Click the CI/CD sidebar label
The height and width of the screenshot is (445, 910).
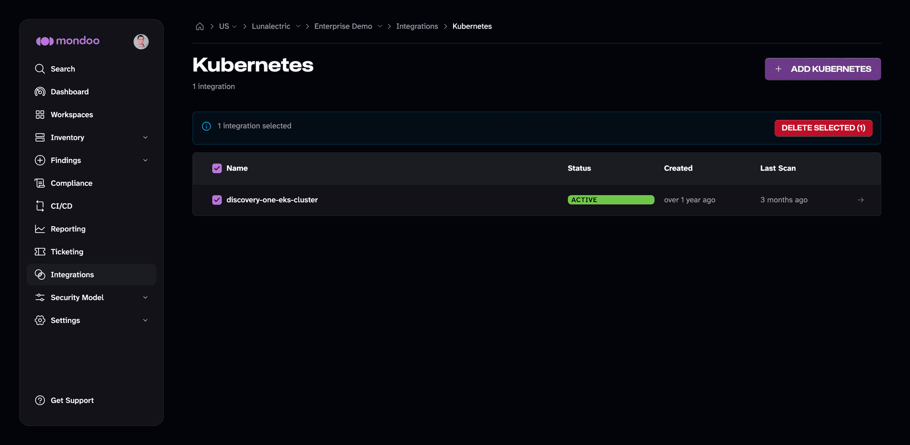[x=61, y=206]
